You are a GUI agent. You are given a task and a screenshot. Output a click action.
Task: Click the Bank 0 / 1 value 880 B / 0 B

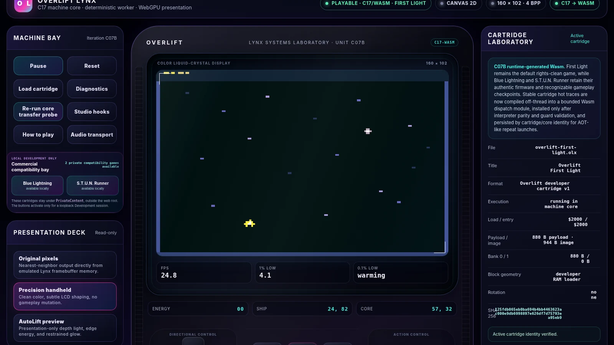pyautogui.click(x=580, y=259)
